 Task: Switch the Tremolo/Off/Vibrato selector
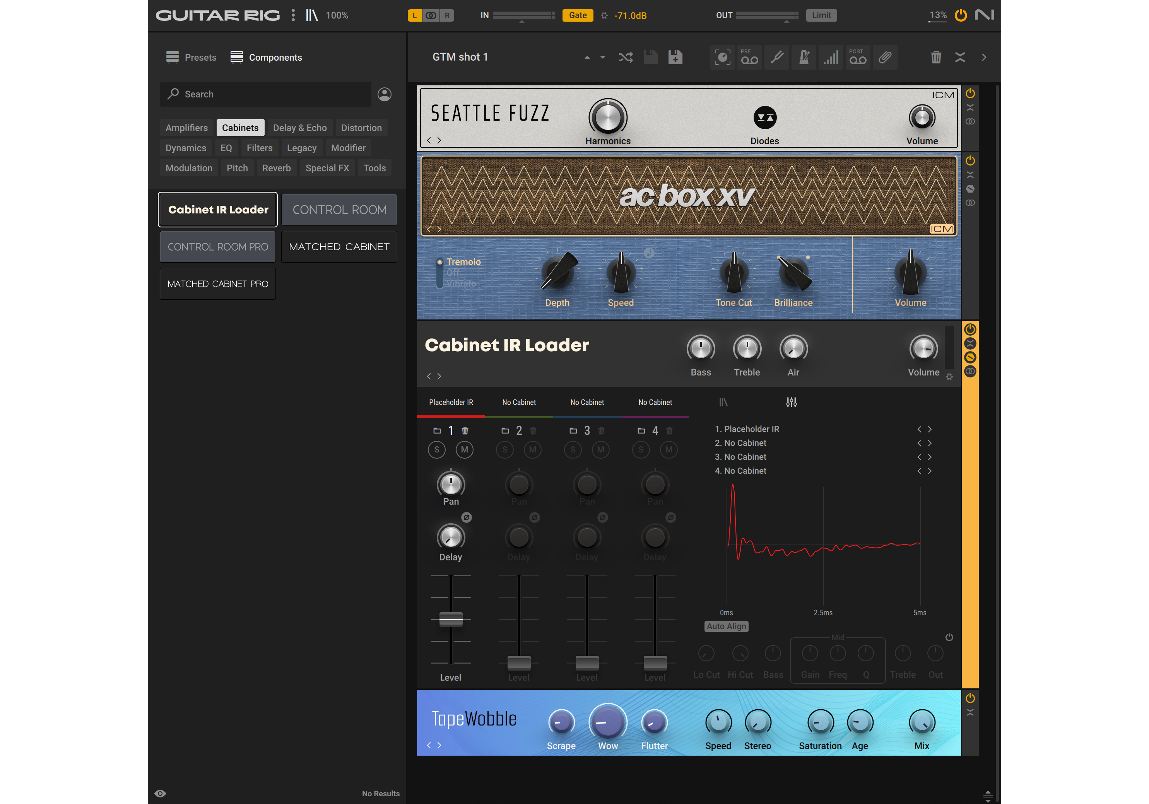(439, 273)
